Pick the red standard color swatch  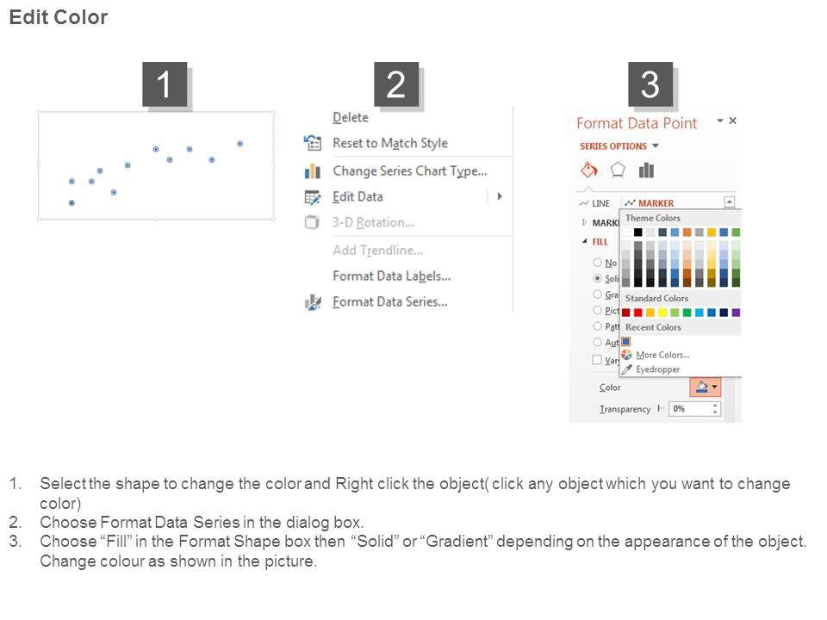coord(638,313)
